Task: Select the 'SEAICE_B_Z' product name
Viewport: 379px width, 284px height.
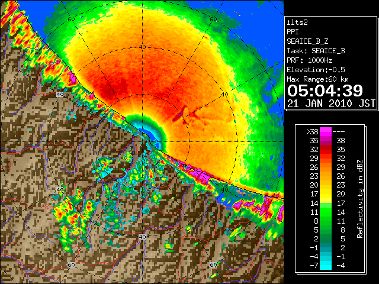Action: (x=307, y=41)
